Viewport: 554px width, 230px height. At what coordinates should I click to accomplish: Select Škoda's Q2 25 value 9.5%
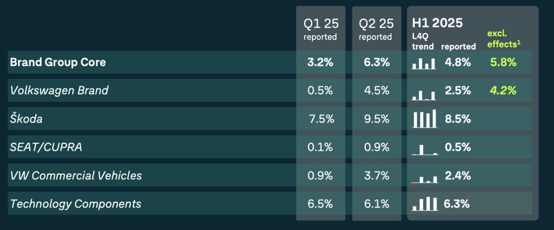tap(375, 119)
